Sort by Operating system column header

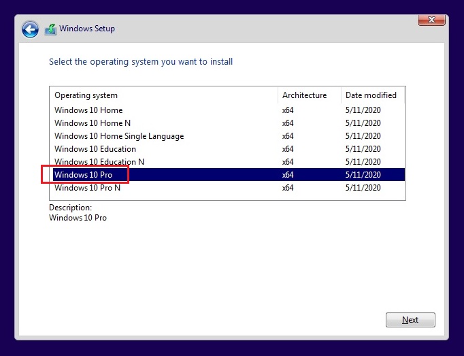click(164, 95)
